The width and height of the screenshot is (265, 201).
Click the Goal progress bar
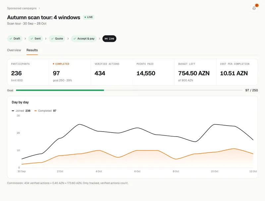[129, 90]
